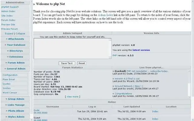
Task: Click inside the Admin Notepad text area
Action: 72,48
